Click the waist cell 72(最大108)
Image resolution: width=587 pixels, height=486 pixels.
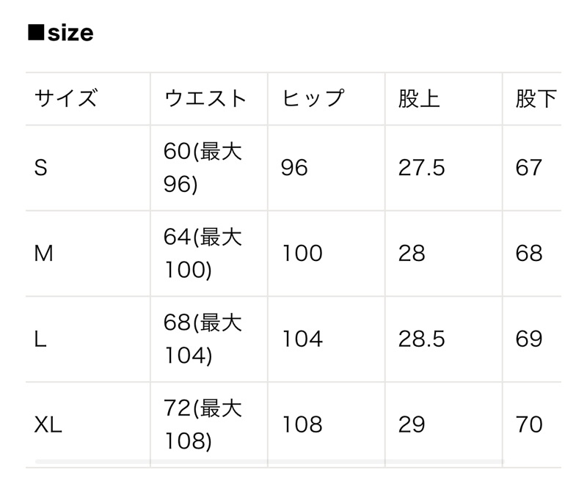[x=203, y=424]
